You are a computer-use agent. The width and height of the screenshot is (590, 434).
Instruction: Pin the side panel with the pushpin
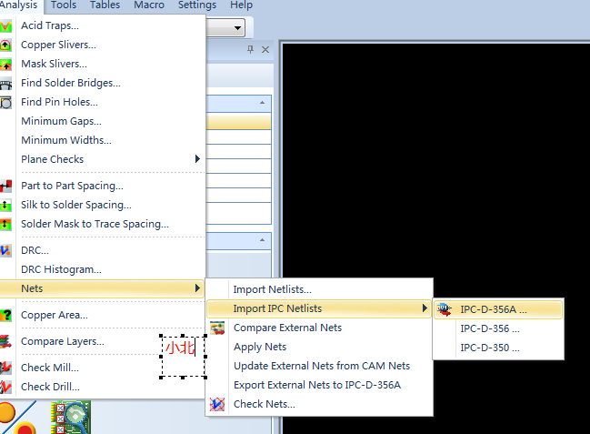coord(251,50)
